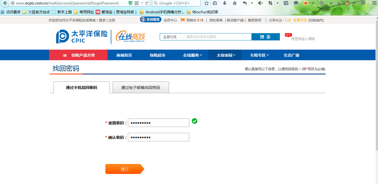Click the undo closed tab arrow icon
The image size is (378, 184).
click(245, 3)
